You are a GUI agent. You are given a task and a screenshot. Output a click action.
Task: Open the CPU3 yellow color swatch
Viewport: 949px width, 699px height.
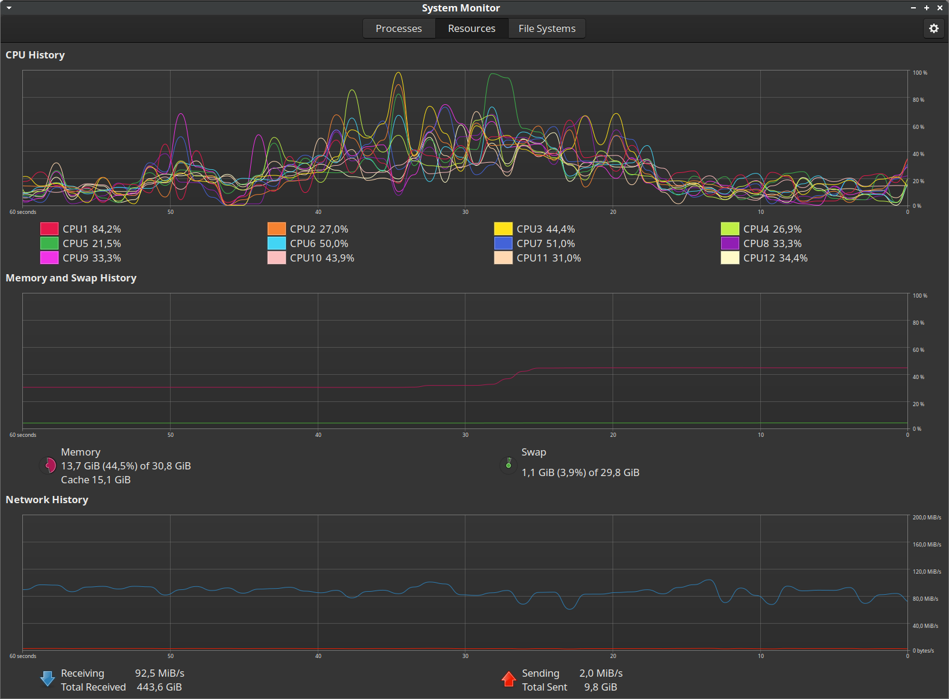tap(503, 229)
